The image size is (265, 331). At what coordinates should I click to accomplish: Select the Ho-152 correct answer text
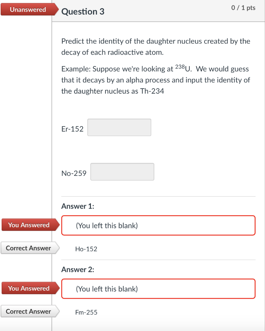[x=86, y=249]
